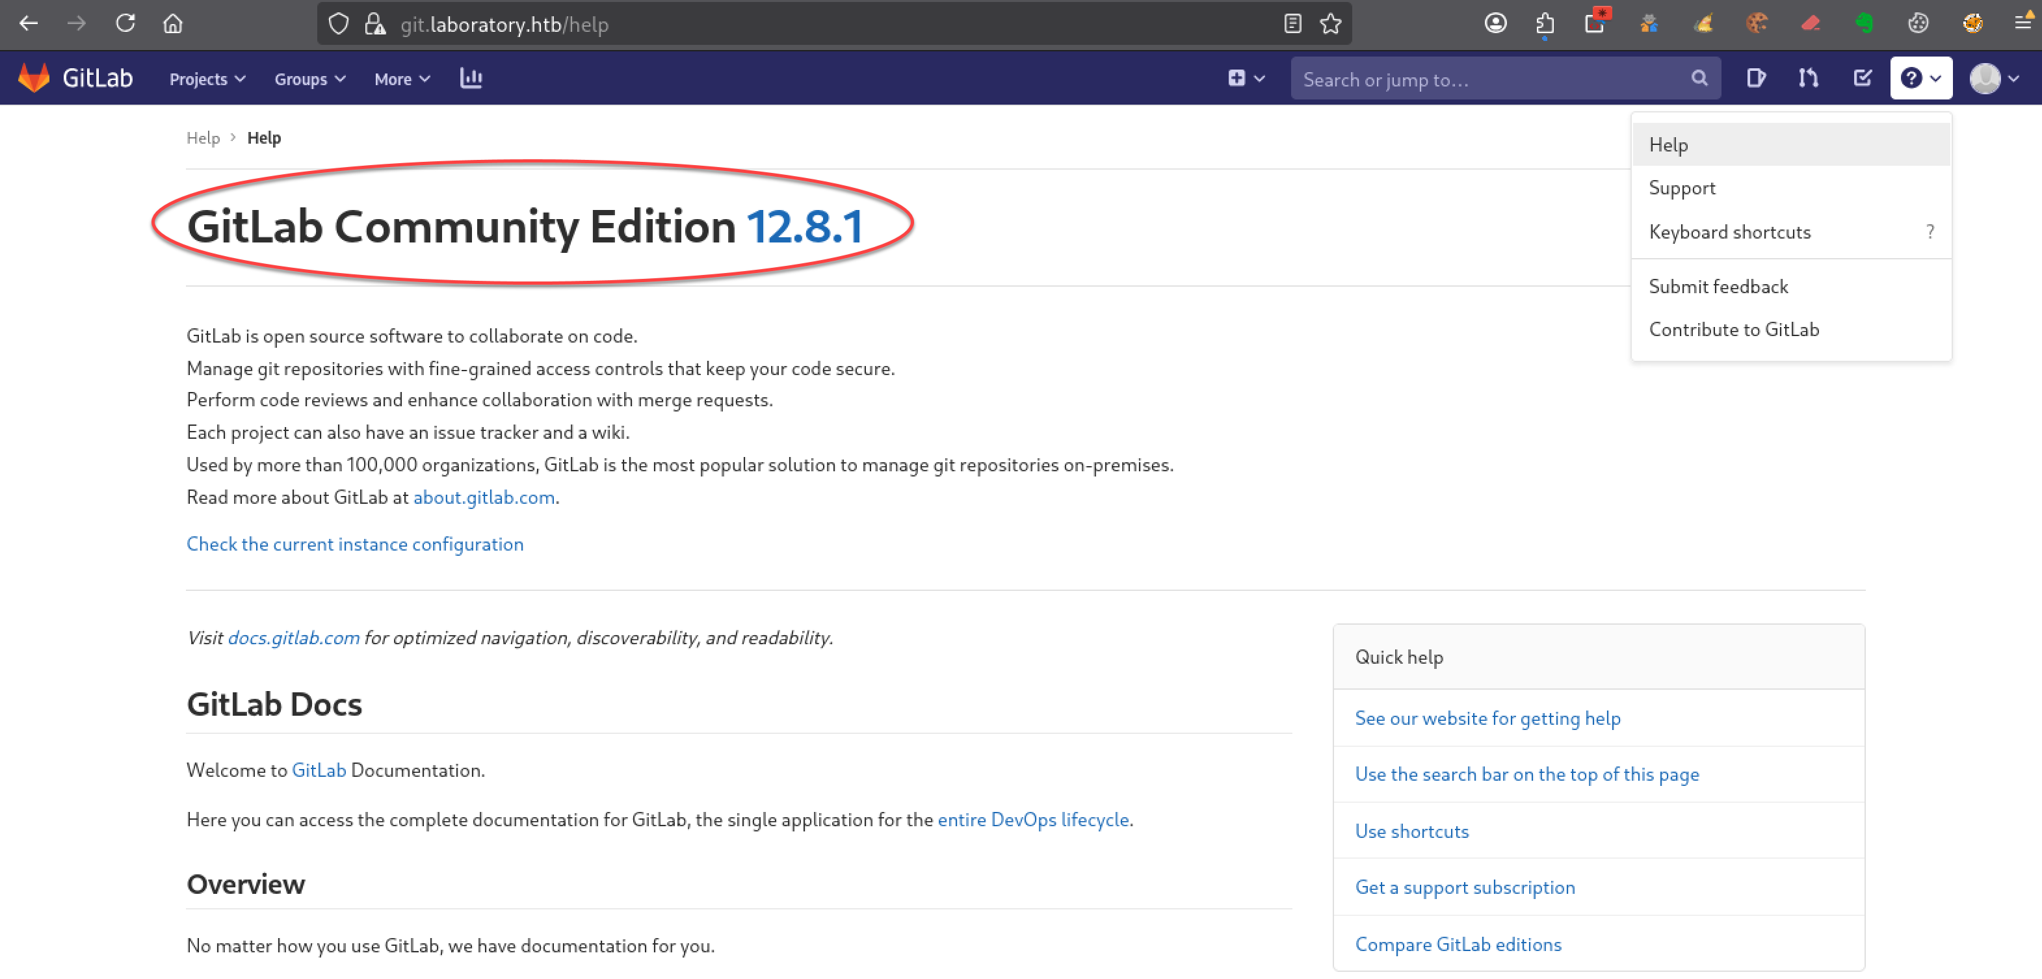Open the browser hamburger menu
Screen dimensions: 2042x979
[x=2024, y=21]
